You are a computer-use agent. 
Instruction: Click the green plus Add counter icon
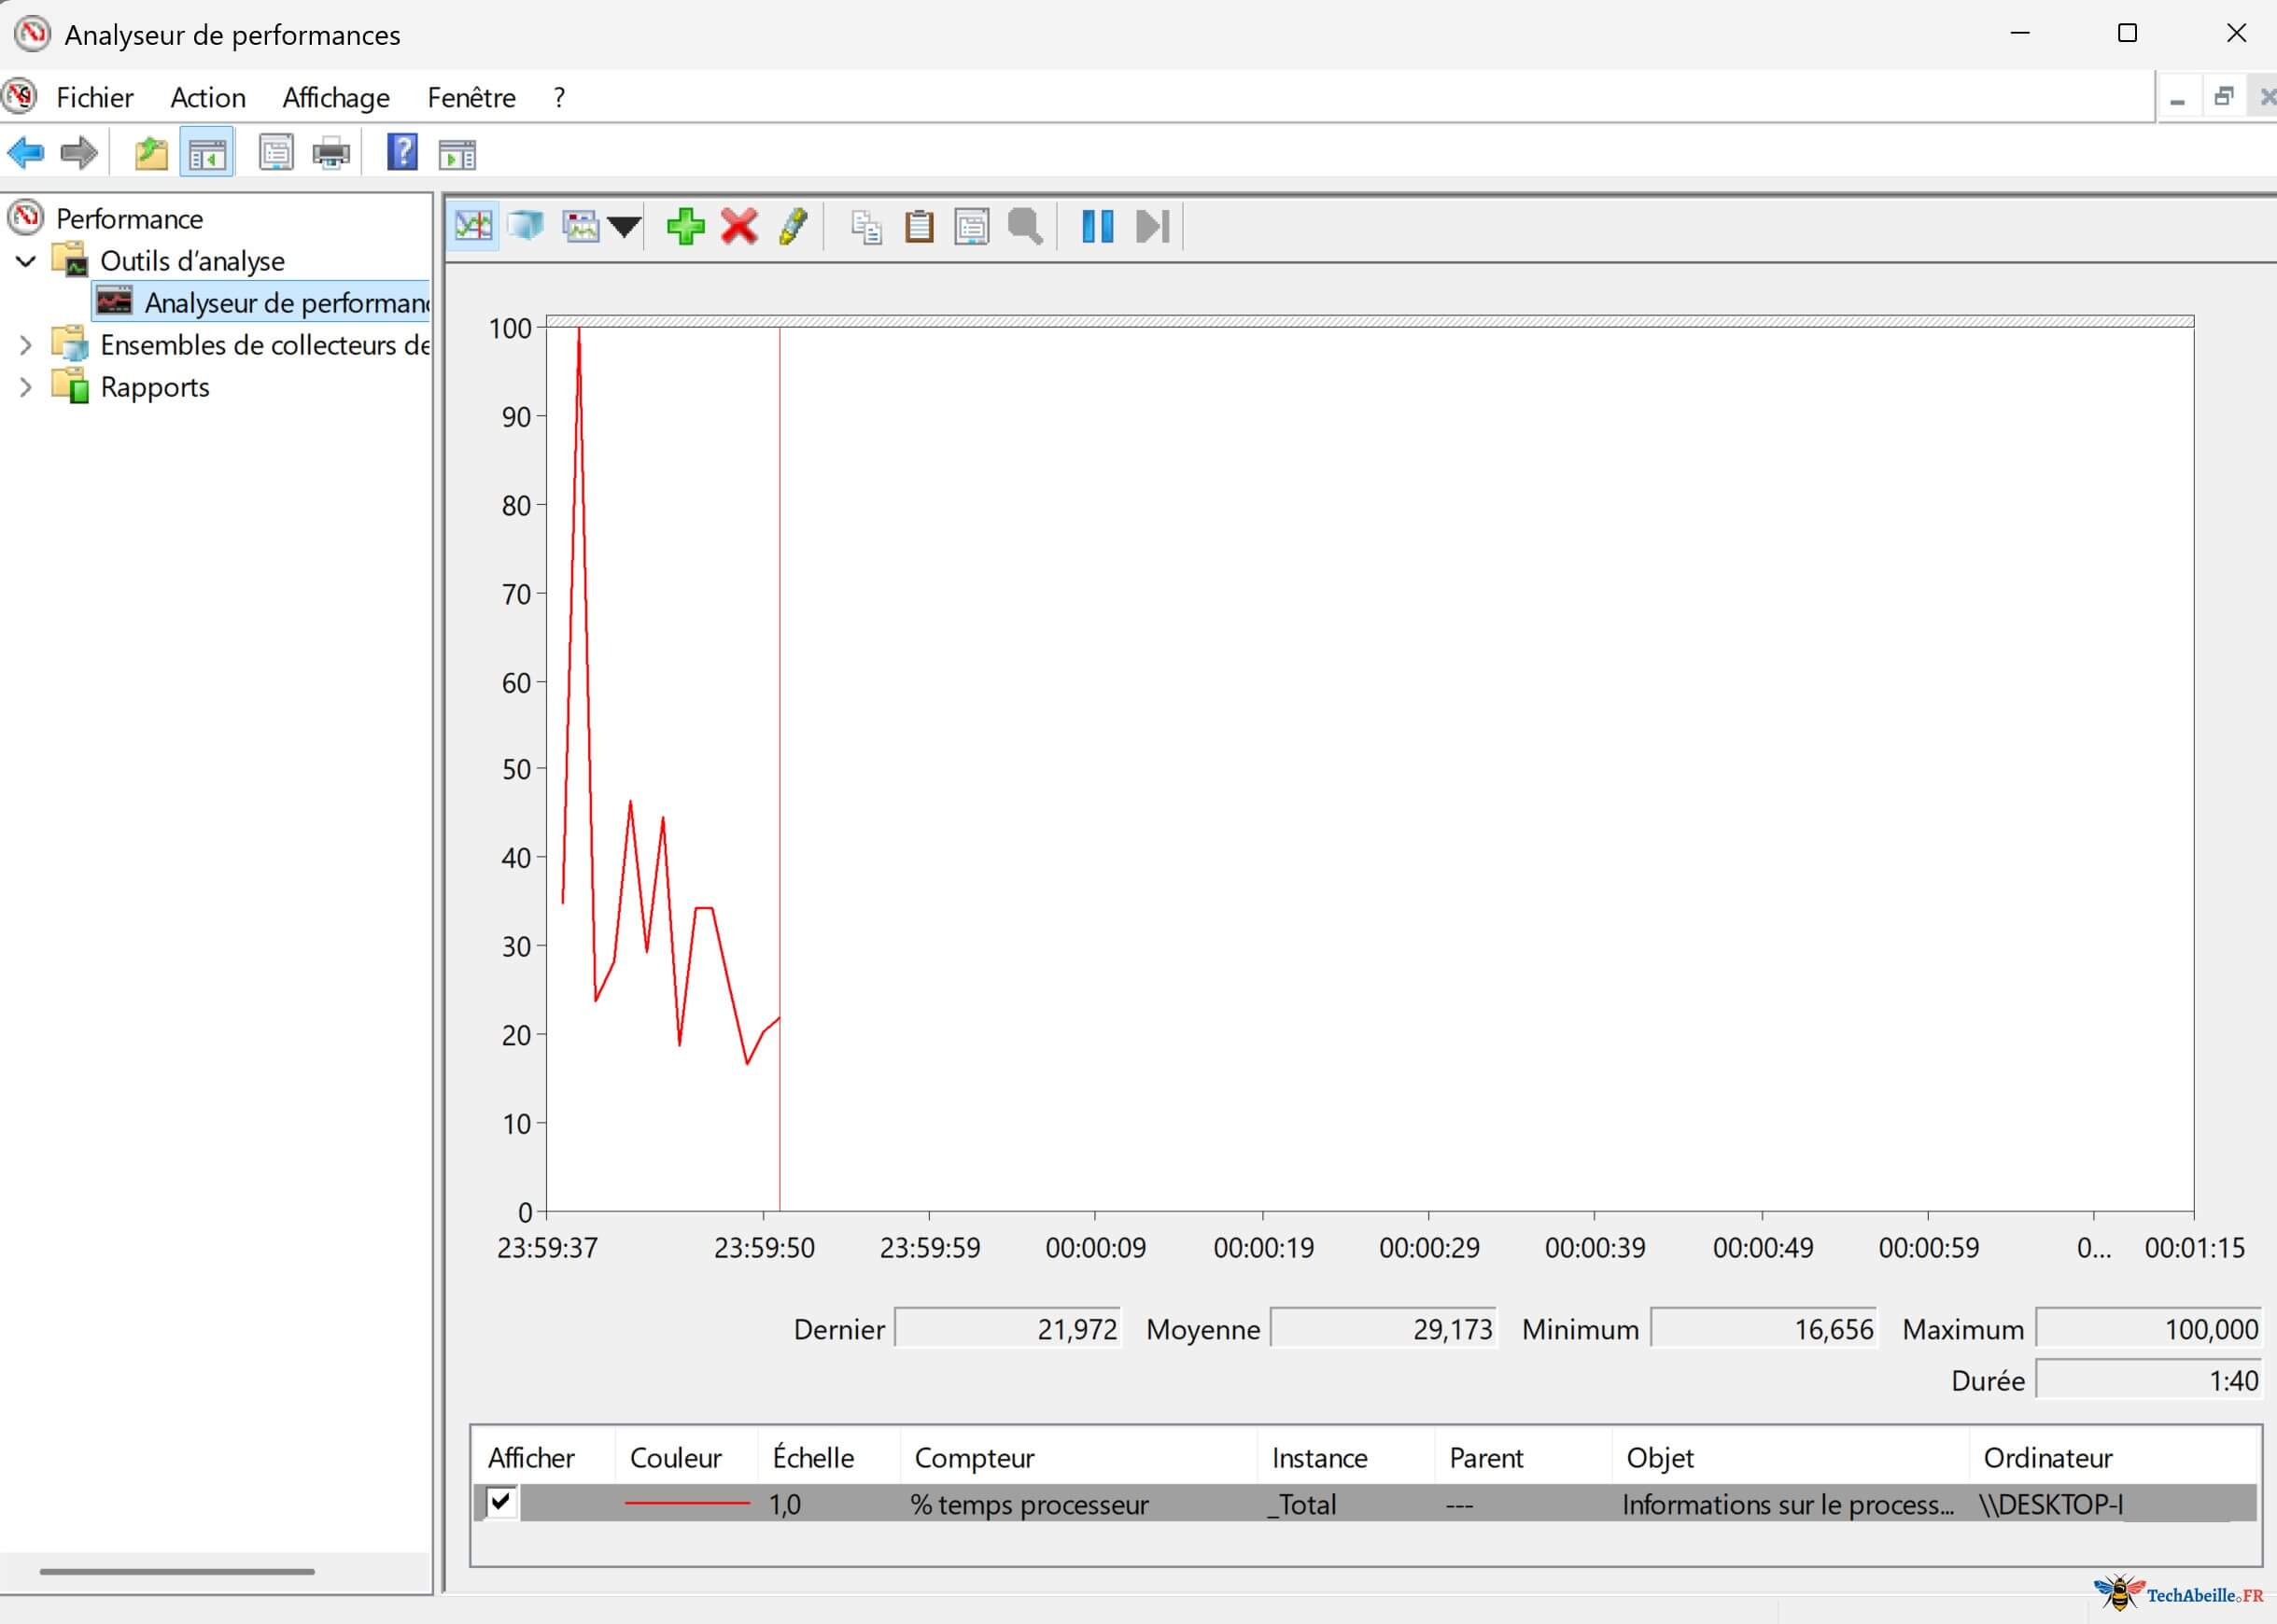(x=685, y=226)
